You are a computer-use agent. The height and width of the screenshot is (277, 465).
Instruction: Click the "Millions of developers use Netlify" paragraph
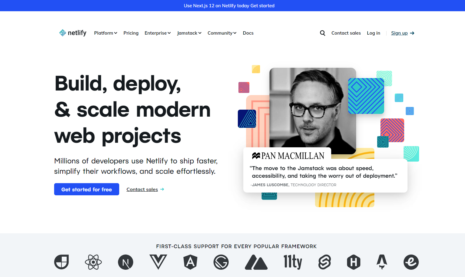(x=136, y=166)
